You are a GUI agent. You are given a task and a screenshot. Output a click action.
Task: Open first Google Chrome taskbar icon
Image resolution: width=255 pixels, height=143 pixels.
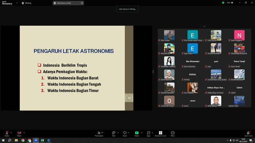tap(23, 140)
